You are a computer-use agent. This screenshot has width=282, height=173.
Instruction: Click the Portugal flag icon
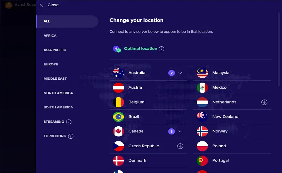tap(202, 161)
